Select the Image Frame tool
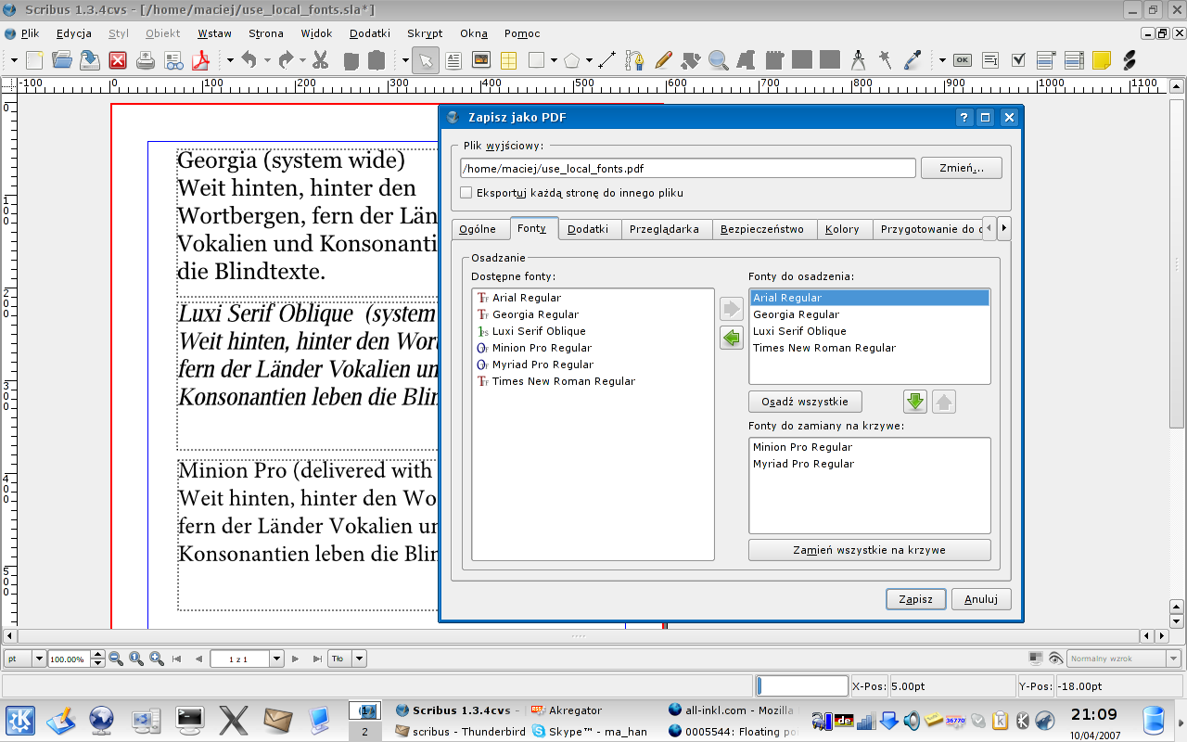1187x742 pixels. click(481, 61)
